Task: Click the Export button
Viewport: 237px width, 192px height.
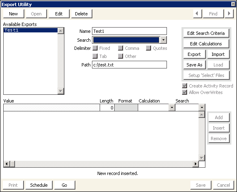Action: [194, 54]
